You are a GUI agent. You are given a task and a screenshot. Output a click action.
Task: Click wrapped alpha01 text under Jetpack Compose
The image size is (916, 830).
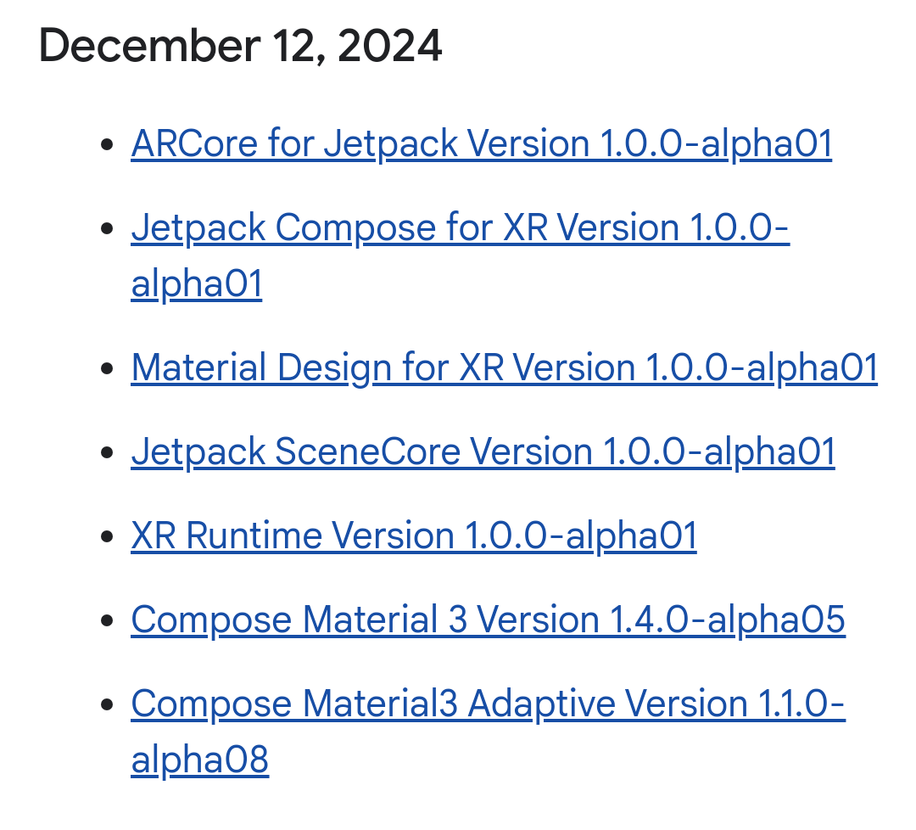pos(197,284)
